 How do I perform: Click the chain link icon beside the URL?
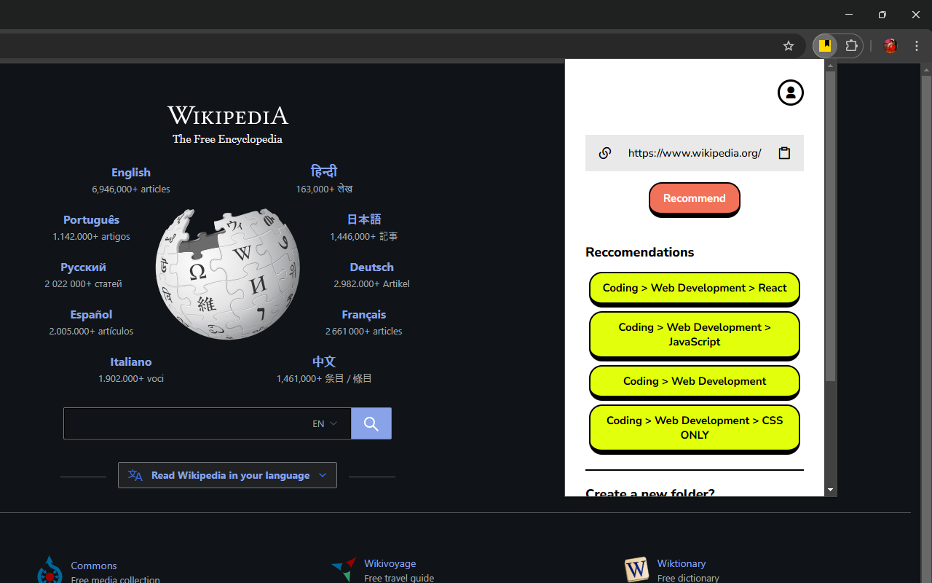pos(605,153)
